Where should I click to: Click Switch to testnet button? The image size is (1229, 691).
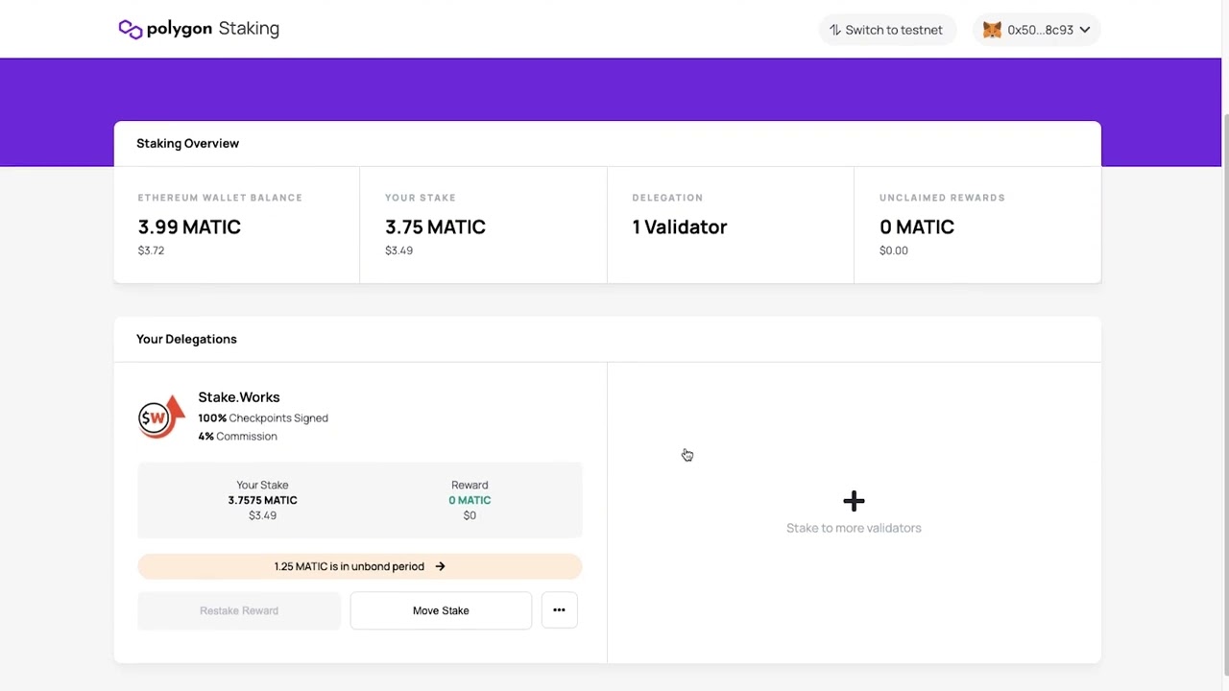886,30
